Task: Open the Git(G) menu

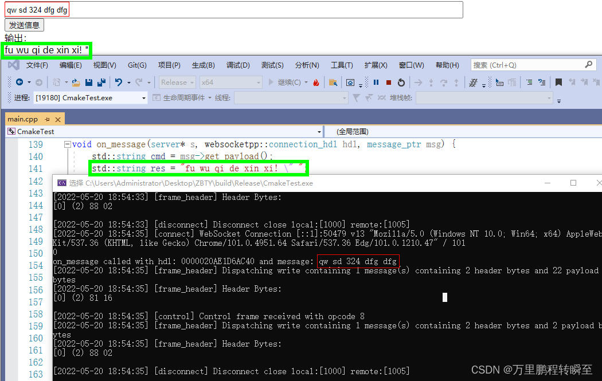Action: pyautogui.click(x=137, y=65)
